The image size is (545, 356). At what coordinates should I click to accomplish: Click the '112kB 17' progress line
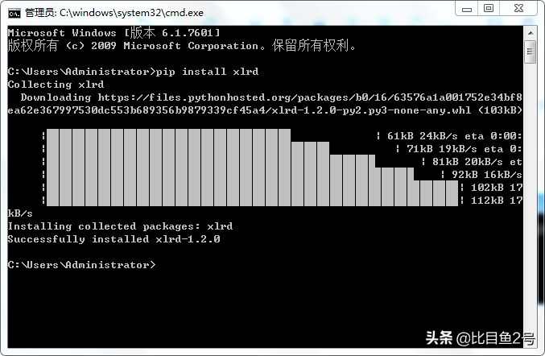pyautogui.click(x=497, y=201)
